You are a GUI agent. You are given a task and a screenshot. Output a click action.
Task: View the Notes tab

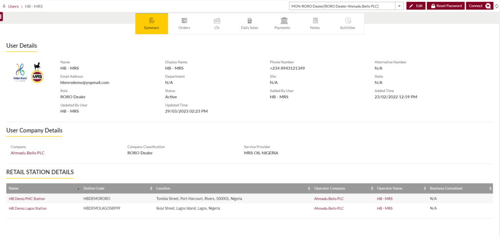(x=315, y=24)
